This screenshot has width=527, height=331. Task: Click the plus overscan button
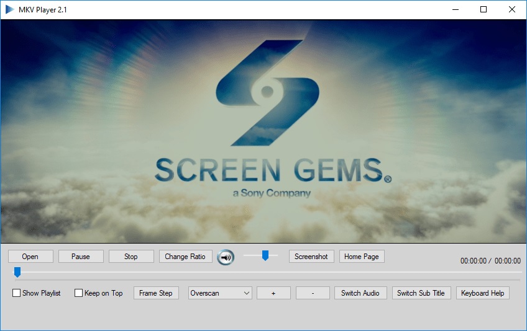click(273, 293)
